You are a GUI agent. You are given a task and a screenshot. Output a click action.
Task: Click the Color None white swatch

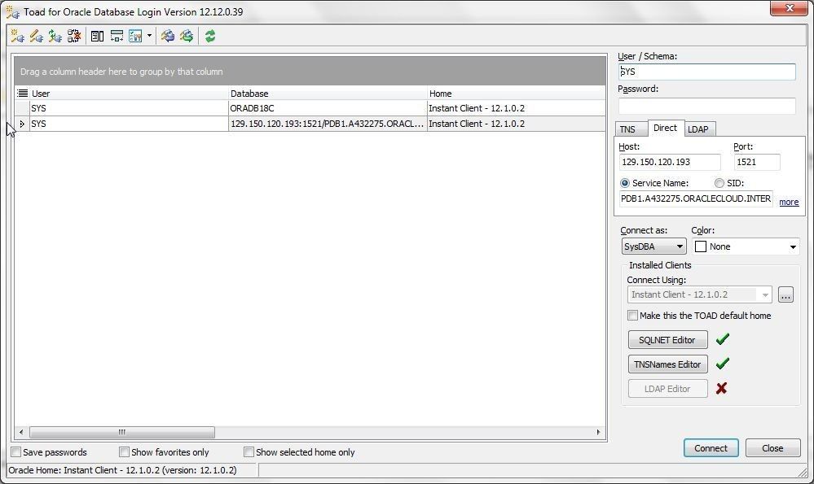[x=700, y=246]
